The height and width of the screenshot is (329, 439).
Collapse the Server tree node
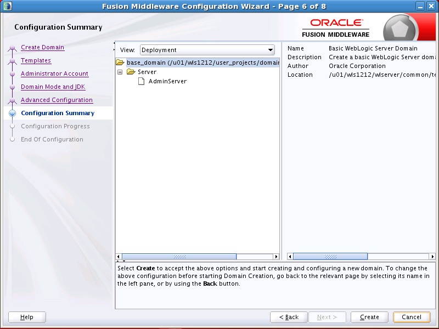[120, 72]
